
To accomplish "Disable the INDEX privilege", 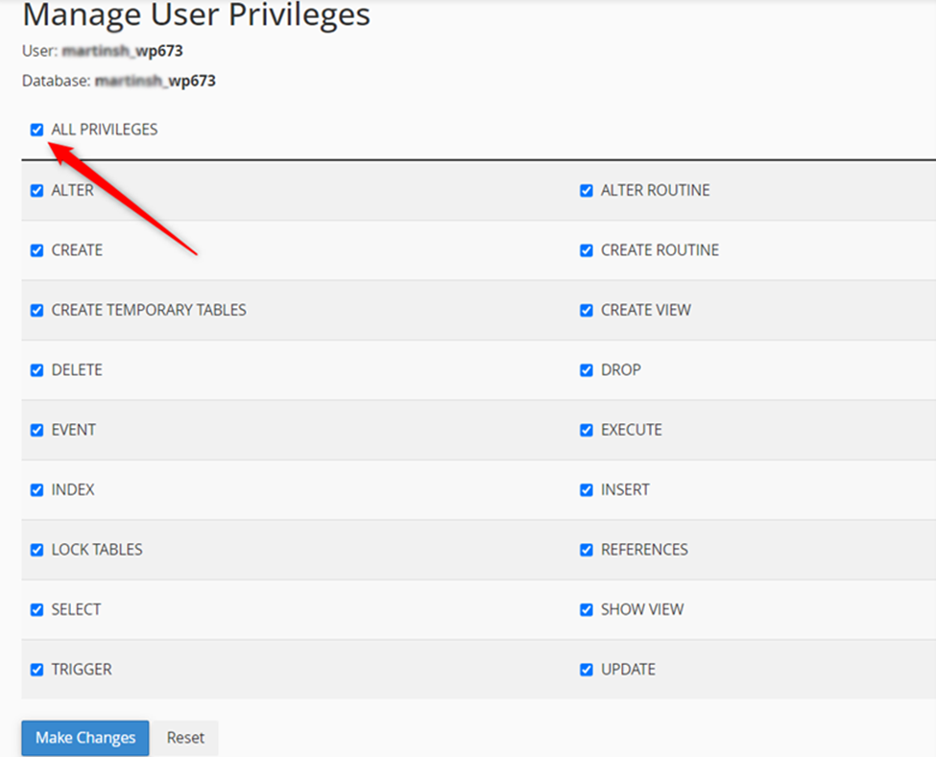I will click(x=36, y=489).
